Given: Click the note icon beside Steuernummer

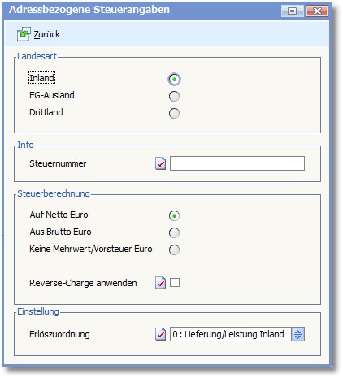Looking at the screenshot, I should (160, 163).
